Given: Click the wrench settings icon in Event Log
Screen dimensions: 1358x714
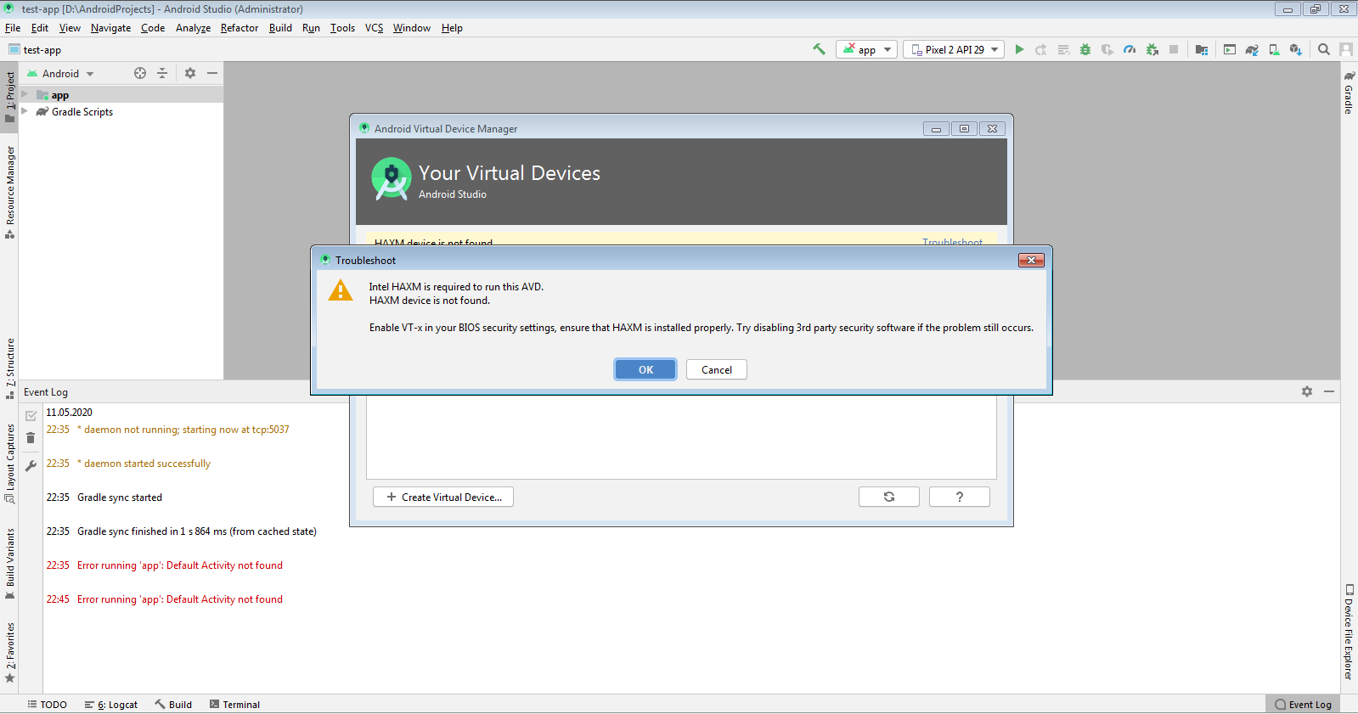Looking at the screenshot, I should click(x=31, y=465).
